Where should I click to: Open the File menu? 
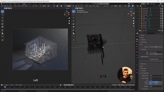coord(4,4)
